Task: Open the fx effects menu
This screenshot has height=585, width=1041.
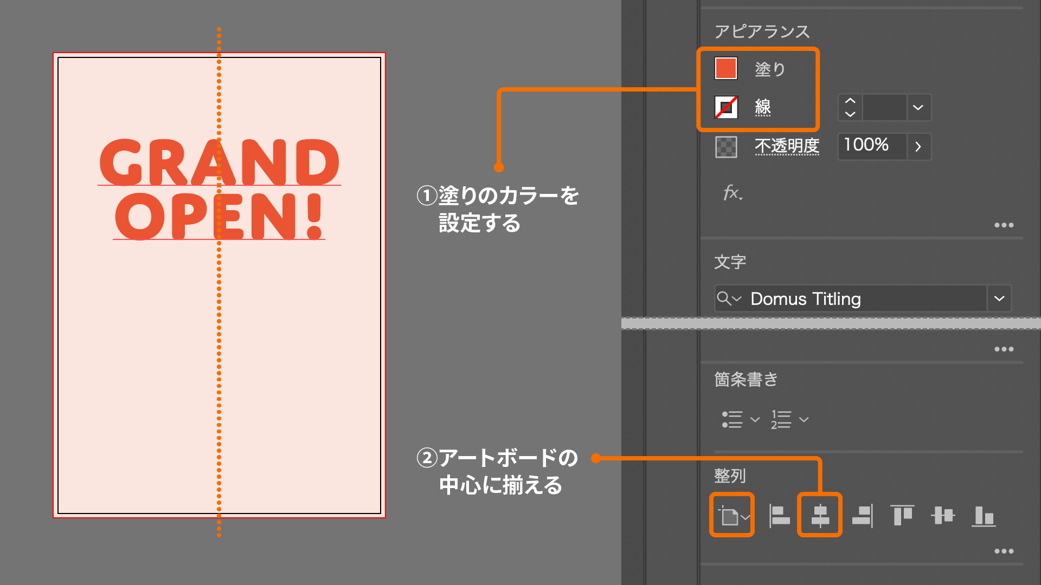Action: pyautogui.click(x=732, y=193)
